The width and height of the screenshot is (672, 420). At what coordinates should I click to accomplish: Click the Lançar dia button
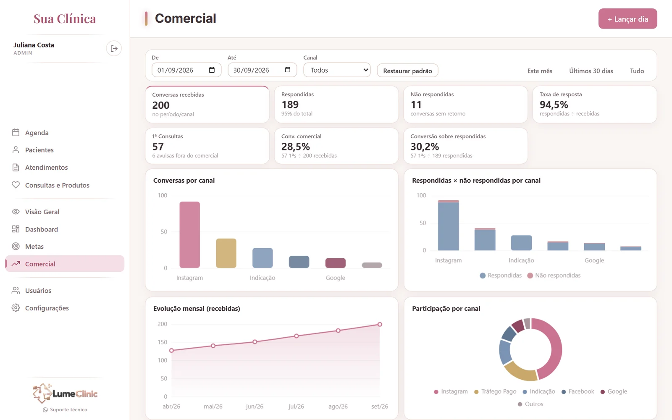627,19
